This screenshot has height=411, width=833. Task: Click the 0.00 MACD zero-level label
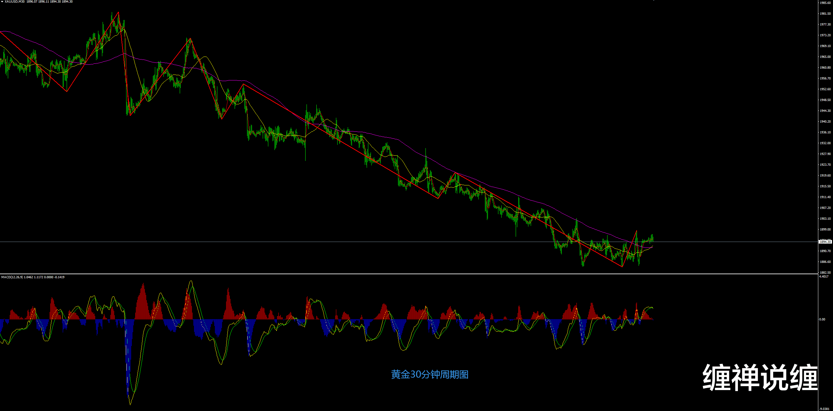[822, 319]
